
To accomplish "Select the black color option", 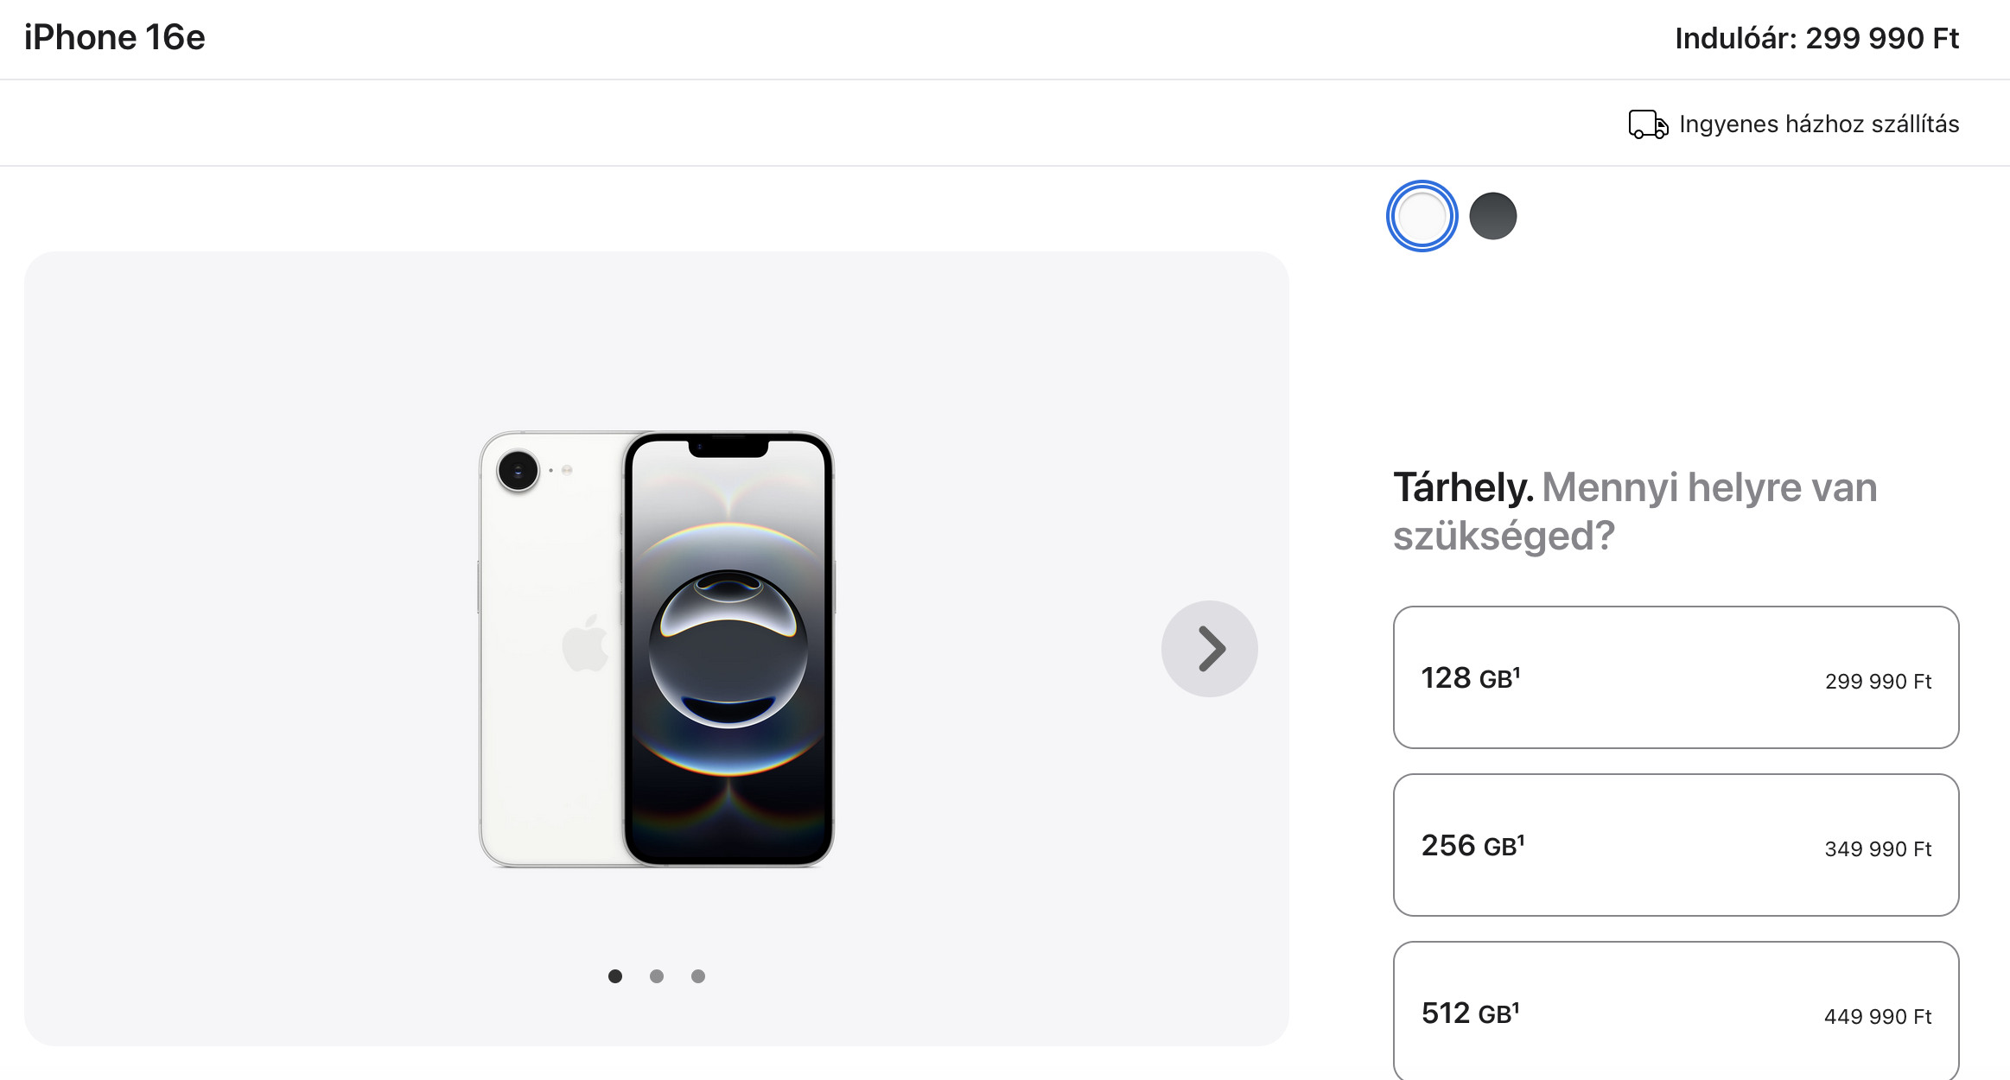I will [x=1494, y=216].
